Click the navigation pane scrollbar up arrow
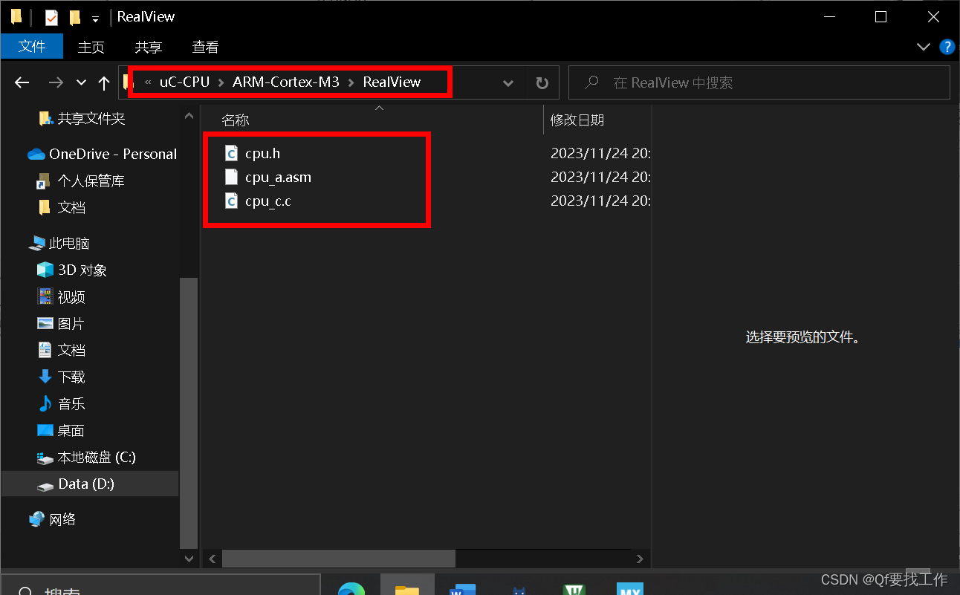960x595 pixels. (x=189, y=115)
